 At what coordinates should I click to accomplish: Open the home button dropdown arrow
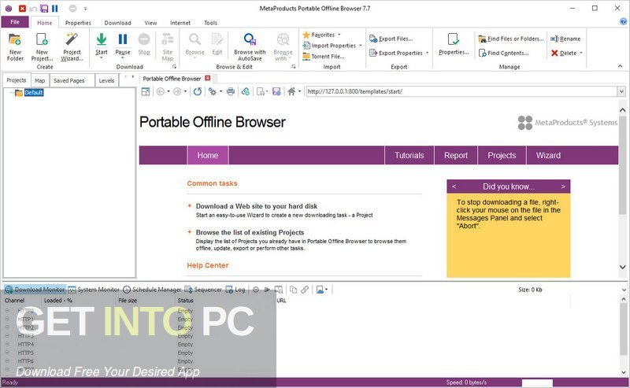[x=300, y=91]
